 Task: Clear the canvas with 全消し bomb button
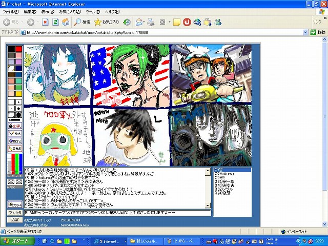click(x=15, y=126)
